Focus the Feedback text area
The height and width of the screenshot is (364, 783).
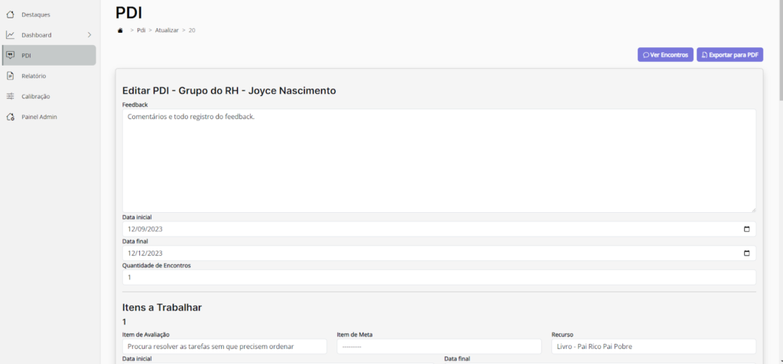[x=438, y=160]
